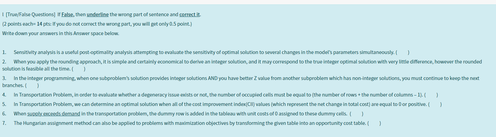Click the underlined word 'False' in instructions

pyautogui.click(x=67, y=15)
